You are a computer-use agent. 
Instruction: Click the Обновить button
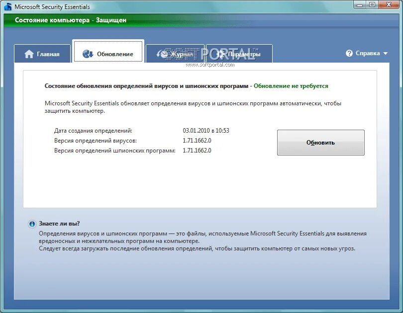pyautogui.click(x=320, y=143)
